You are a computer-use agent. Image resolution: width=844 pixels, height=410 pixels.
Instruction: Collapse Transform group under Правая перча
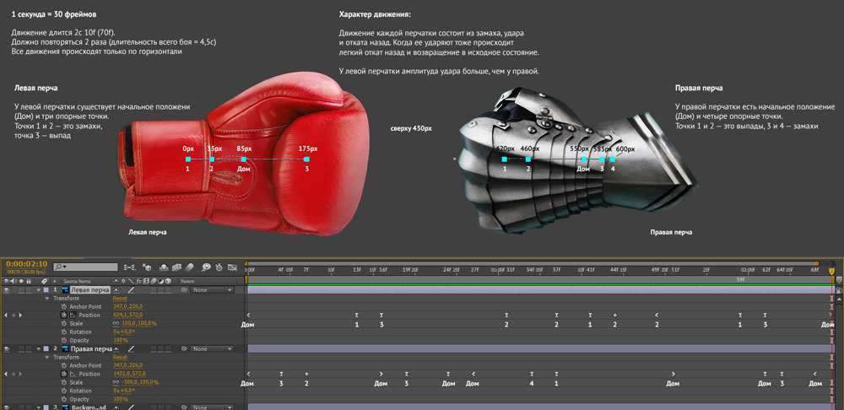click(x=47, y=357)
